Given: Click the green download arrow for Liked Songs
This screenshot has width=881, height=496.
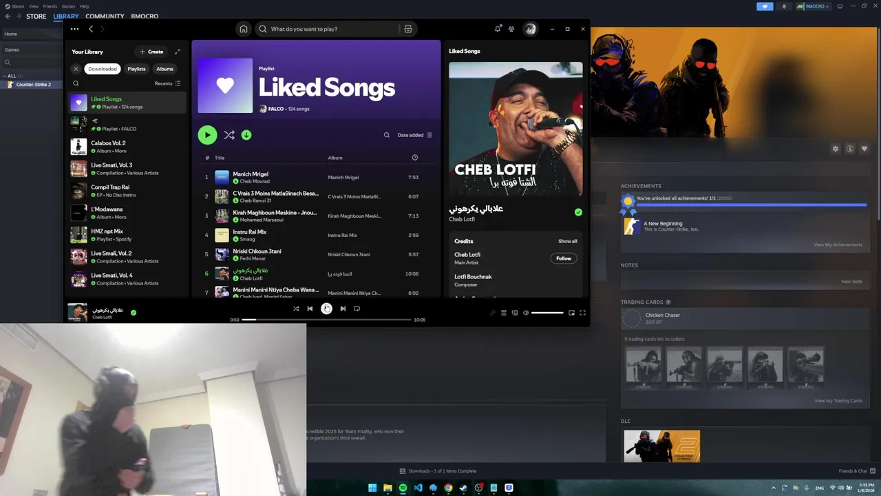Looking at the screenshot, I should point(246,135).
